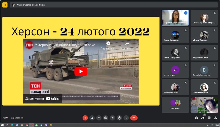Screen dimensions: 220x127
Task: Play the TSN YouTube video
Action: pos(81,71)
